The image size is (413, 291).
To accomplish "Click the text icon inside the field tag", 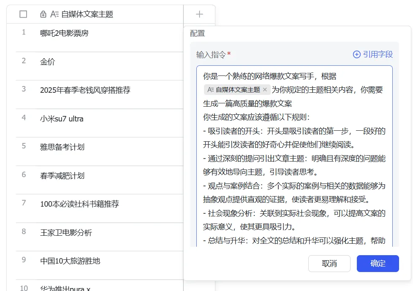I will tap(210, 90).
